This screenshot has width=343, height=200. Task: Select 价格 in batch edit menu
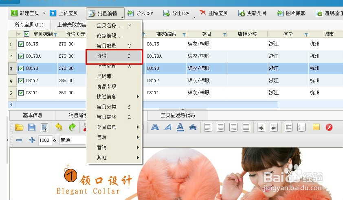(x=114, y=56)
